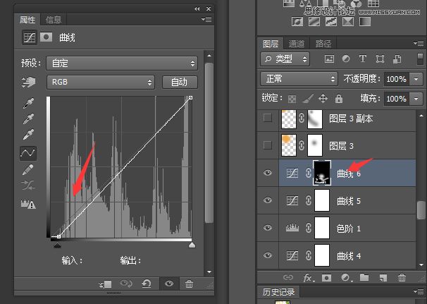The height and width of the screenshot is (304, 427).
Task: Pick the black point eyedropper
Action: pyautogui.click(x=28, y=104)
